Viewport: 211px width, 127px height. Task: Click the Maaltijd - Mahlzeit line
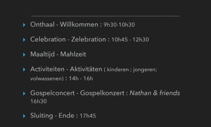click(58, 55)
